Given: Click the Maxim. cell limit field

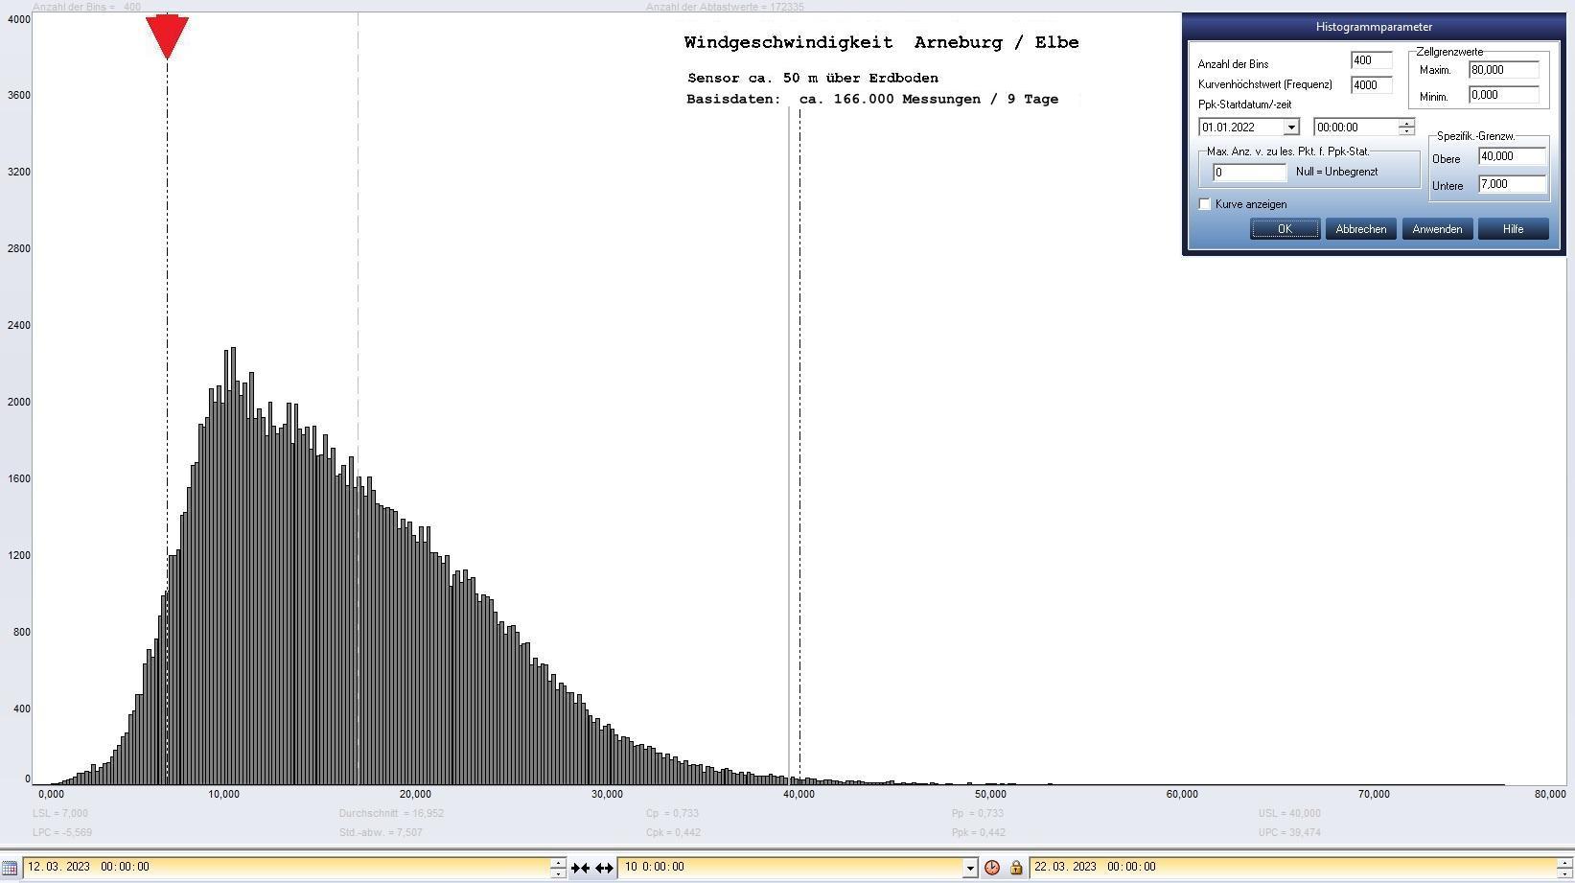Looking at the screenshot, I should coord(1502,70).
